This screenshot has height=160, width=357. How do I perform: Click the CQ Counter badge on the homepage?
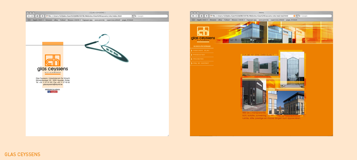coord(52,92)
